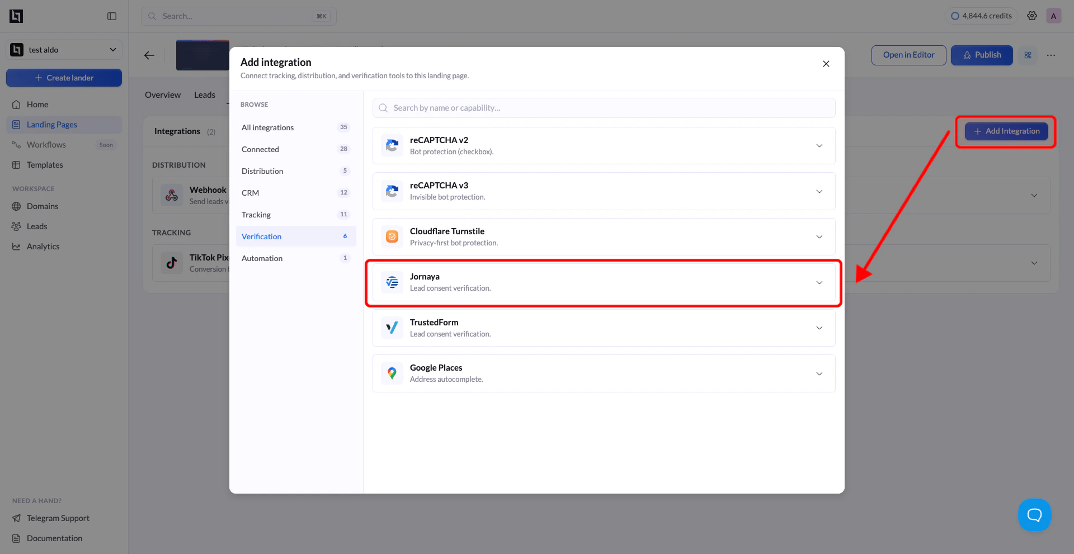Open the QR code icon next to Publish
The width and height of the screenshot is (1074, 554).
point(1028,55)
